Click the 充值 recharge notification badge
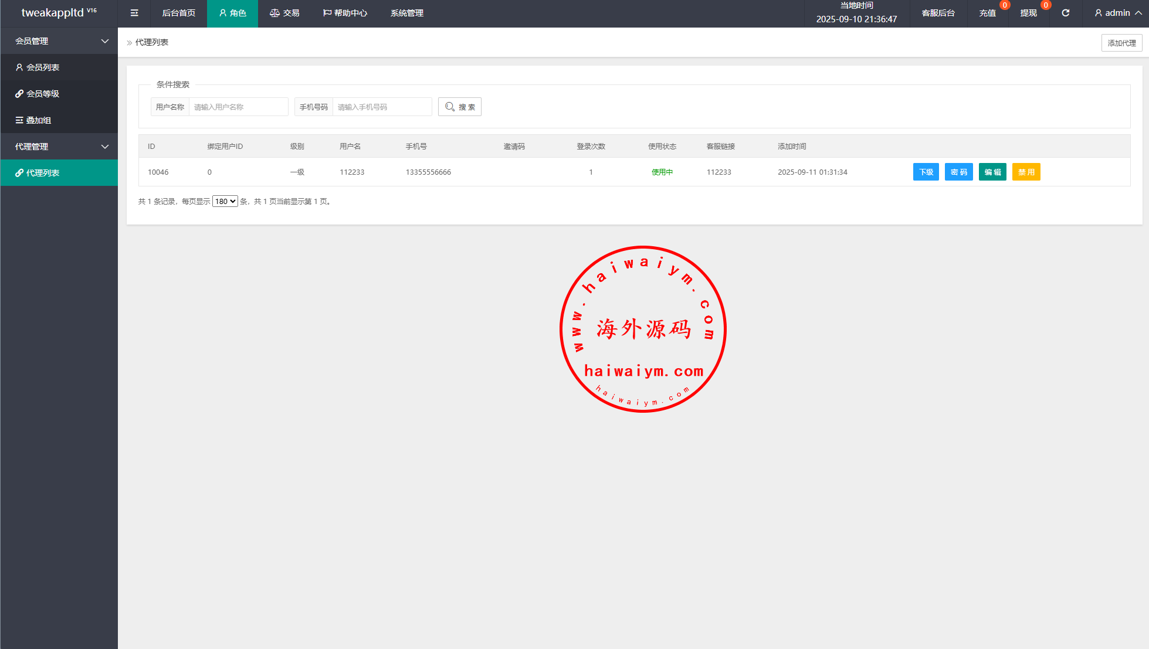Screen dimensions: 1149x649 [1005, 5]
